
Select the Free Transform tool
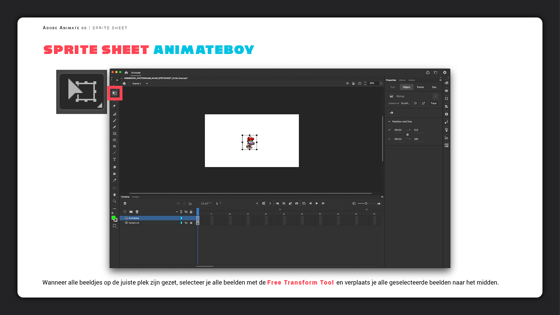[115, 93]
